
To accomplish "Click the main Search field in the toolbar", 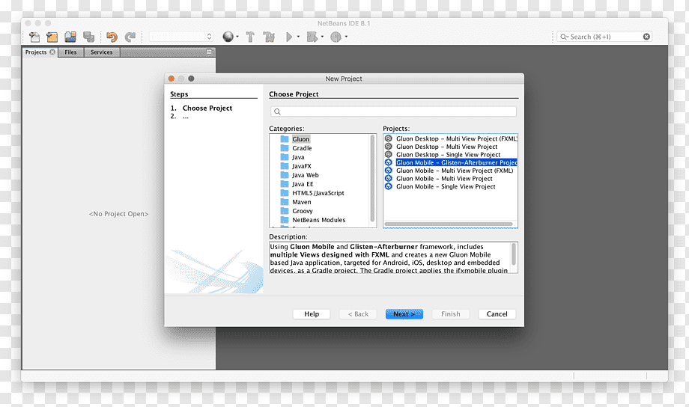I will tap(604, 37).
